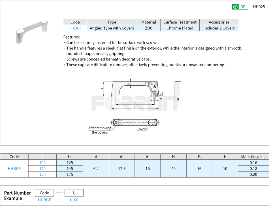Image resolution: width=269 pixels, height=207 pixels.
Task: Click the HHBGF code in the spec table header
Action: pyautogui.click(x=75, y=28)
